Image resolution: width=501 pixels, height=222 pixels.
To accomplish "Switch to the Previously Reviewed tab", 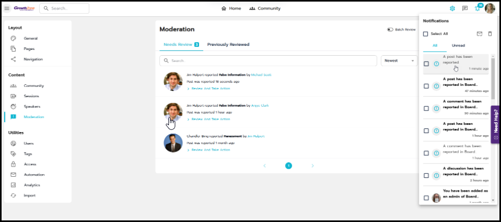I will [228, 45].
